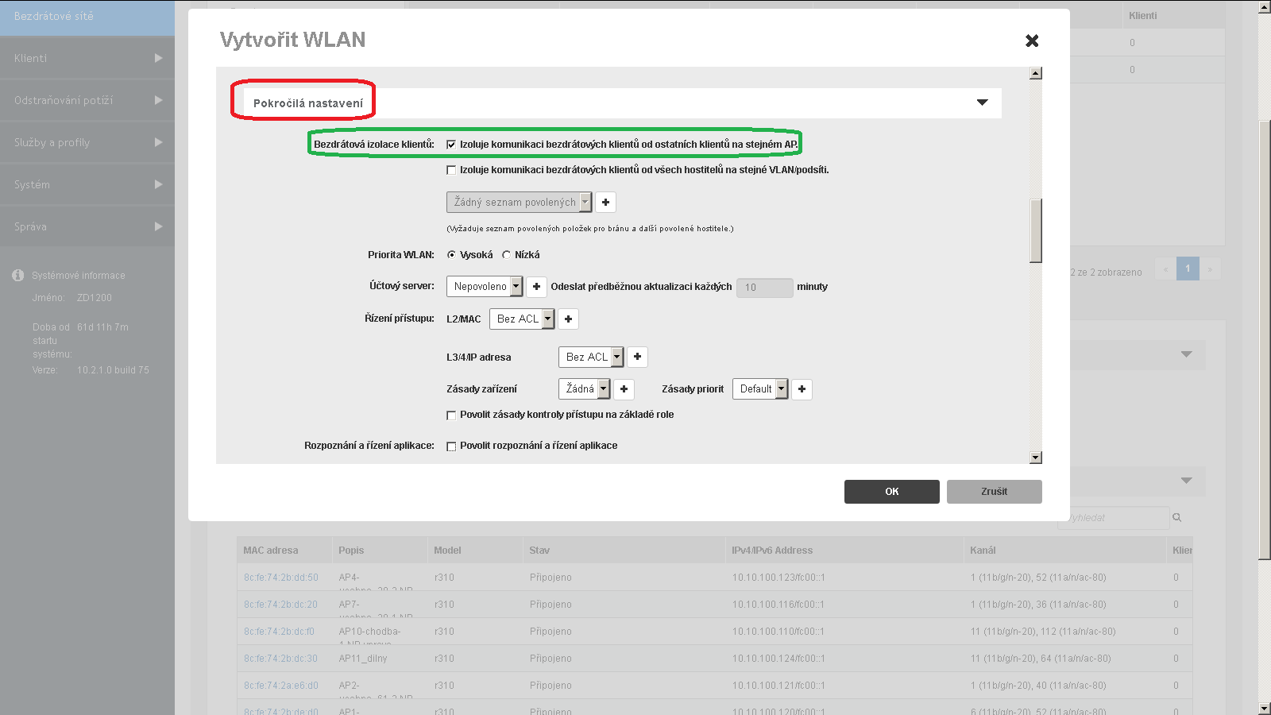
Task: Enable role-based access control policy checkbox
Action: tap(451, 415)
